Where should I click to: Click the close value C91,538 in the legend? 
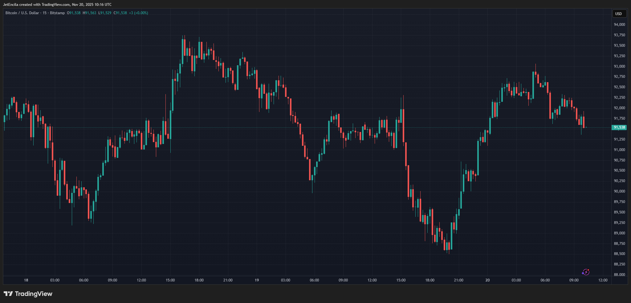click(x=120, y=13)
